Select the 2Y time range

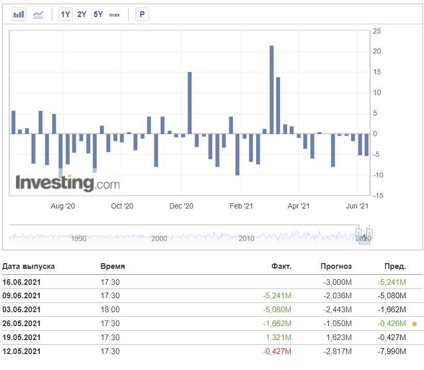[82, 14]
